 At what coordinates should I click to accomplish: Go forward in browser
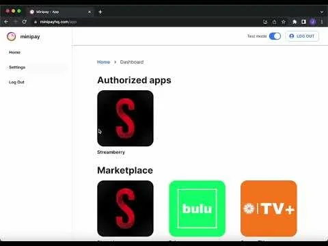(16, 22)
